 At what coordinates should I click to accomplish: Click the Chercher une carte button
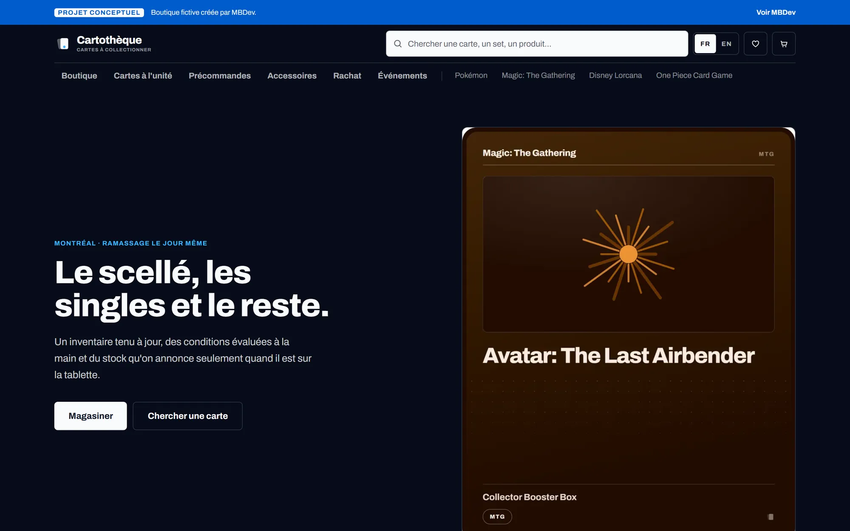tap(187, 416)
